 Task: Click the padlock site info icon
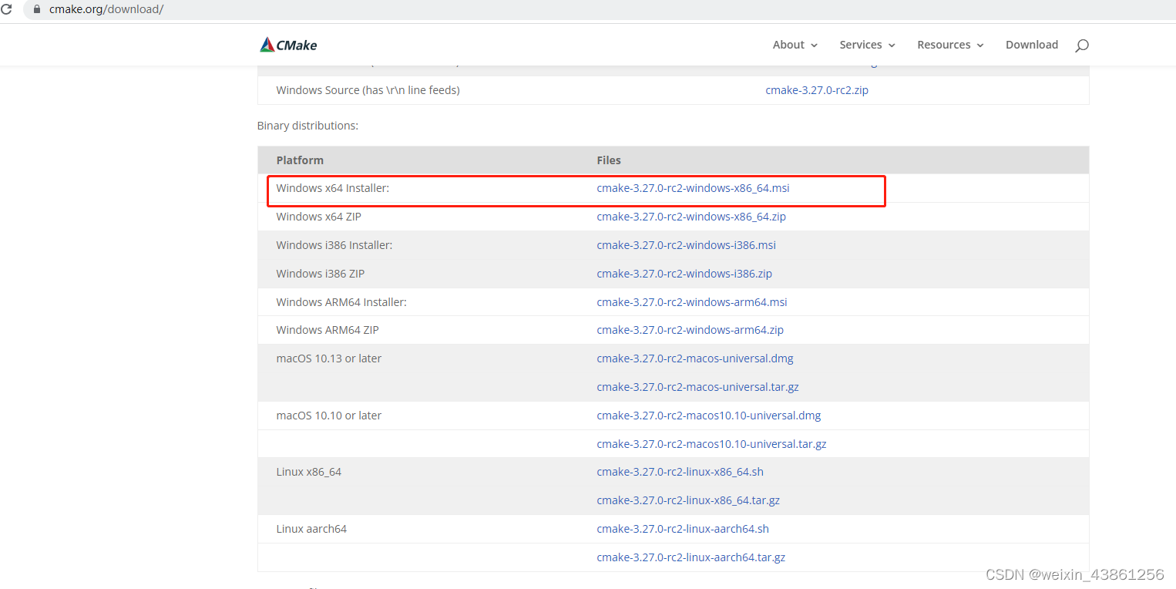35,9
